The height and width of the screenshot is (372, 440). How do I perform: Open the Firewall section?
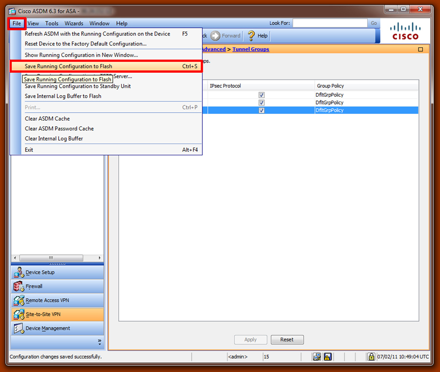(58, 286)
